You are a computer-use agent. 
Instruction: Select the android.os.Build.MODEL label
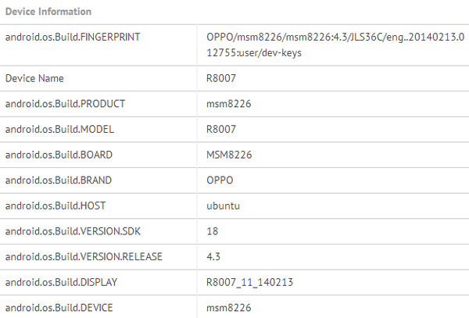60,129
